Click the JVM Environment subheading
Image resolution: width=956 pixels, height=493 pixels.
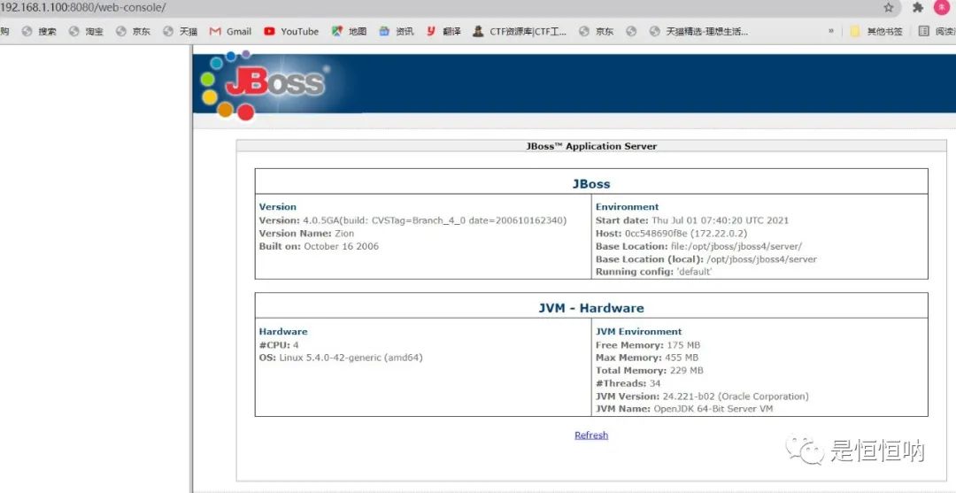pos(638,332)
